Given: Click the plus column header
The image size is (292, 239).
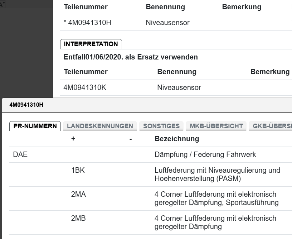Looking at the screenshot, I should (73, 139).
